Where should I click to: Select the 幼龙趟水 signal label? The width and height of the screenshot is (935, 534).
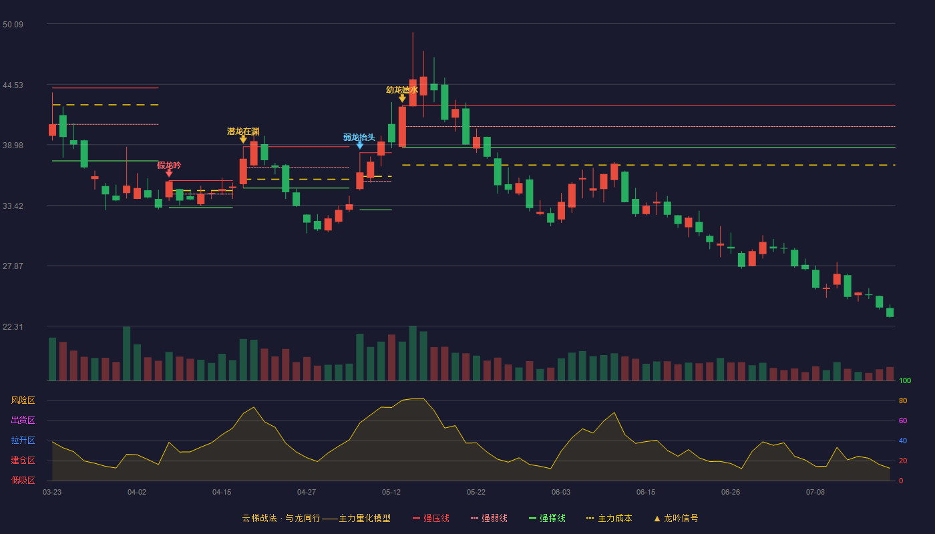(x=402, y=89)
